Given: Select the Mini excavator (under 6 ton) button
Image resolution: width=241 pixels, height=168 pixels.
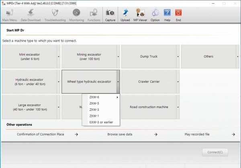Looking at the screenshot, I should tap(29, 57).
